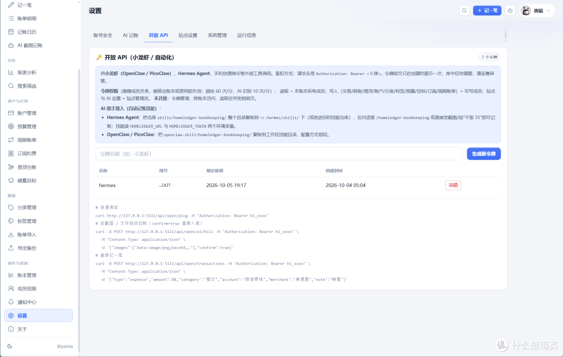Open the 记账日历 calendar page
The height and width of the screenshot is (357, 563).
tap(39, 32)
